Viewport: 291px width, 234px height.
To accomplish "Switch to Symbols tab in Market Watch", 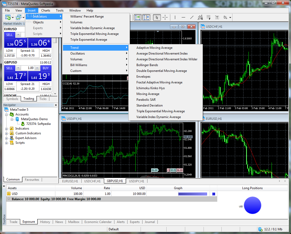I will click(x=12, y=99).
